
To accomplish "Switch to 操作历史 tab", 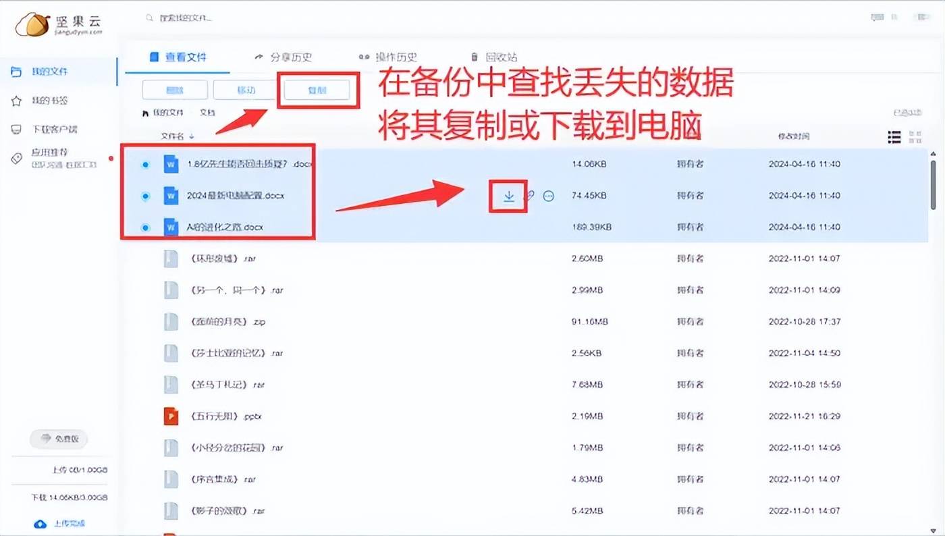I will point(388,57).
